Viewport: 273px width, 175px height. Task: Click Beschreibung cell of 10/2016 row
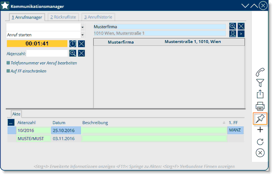click(154, 130)
